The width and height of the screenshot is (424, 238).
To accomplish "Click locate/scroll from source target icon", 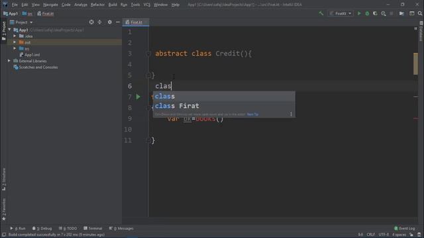I will click(91, 22).
